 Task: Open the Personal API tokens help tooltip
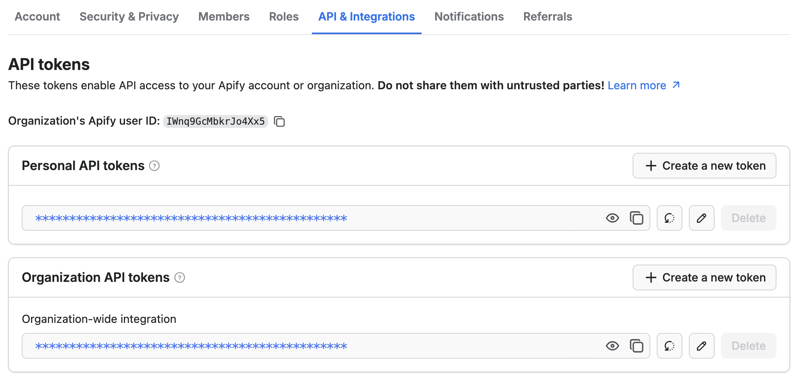coord(154,166)
